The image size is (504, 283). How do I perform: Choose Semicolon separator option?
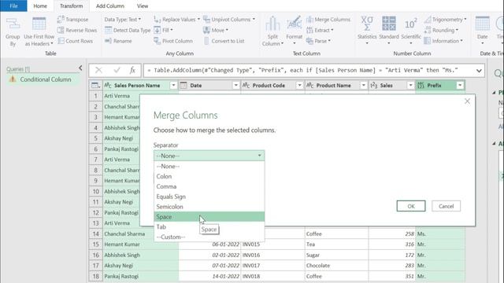[x=209, y=207]
